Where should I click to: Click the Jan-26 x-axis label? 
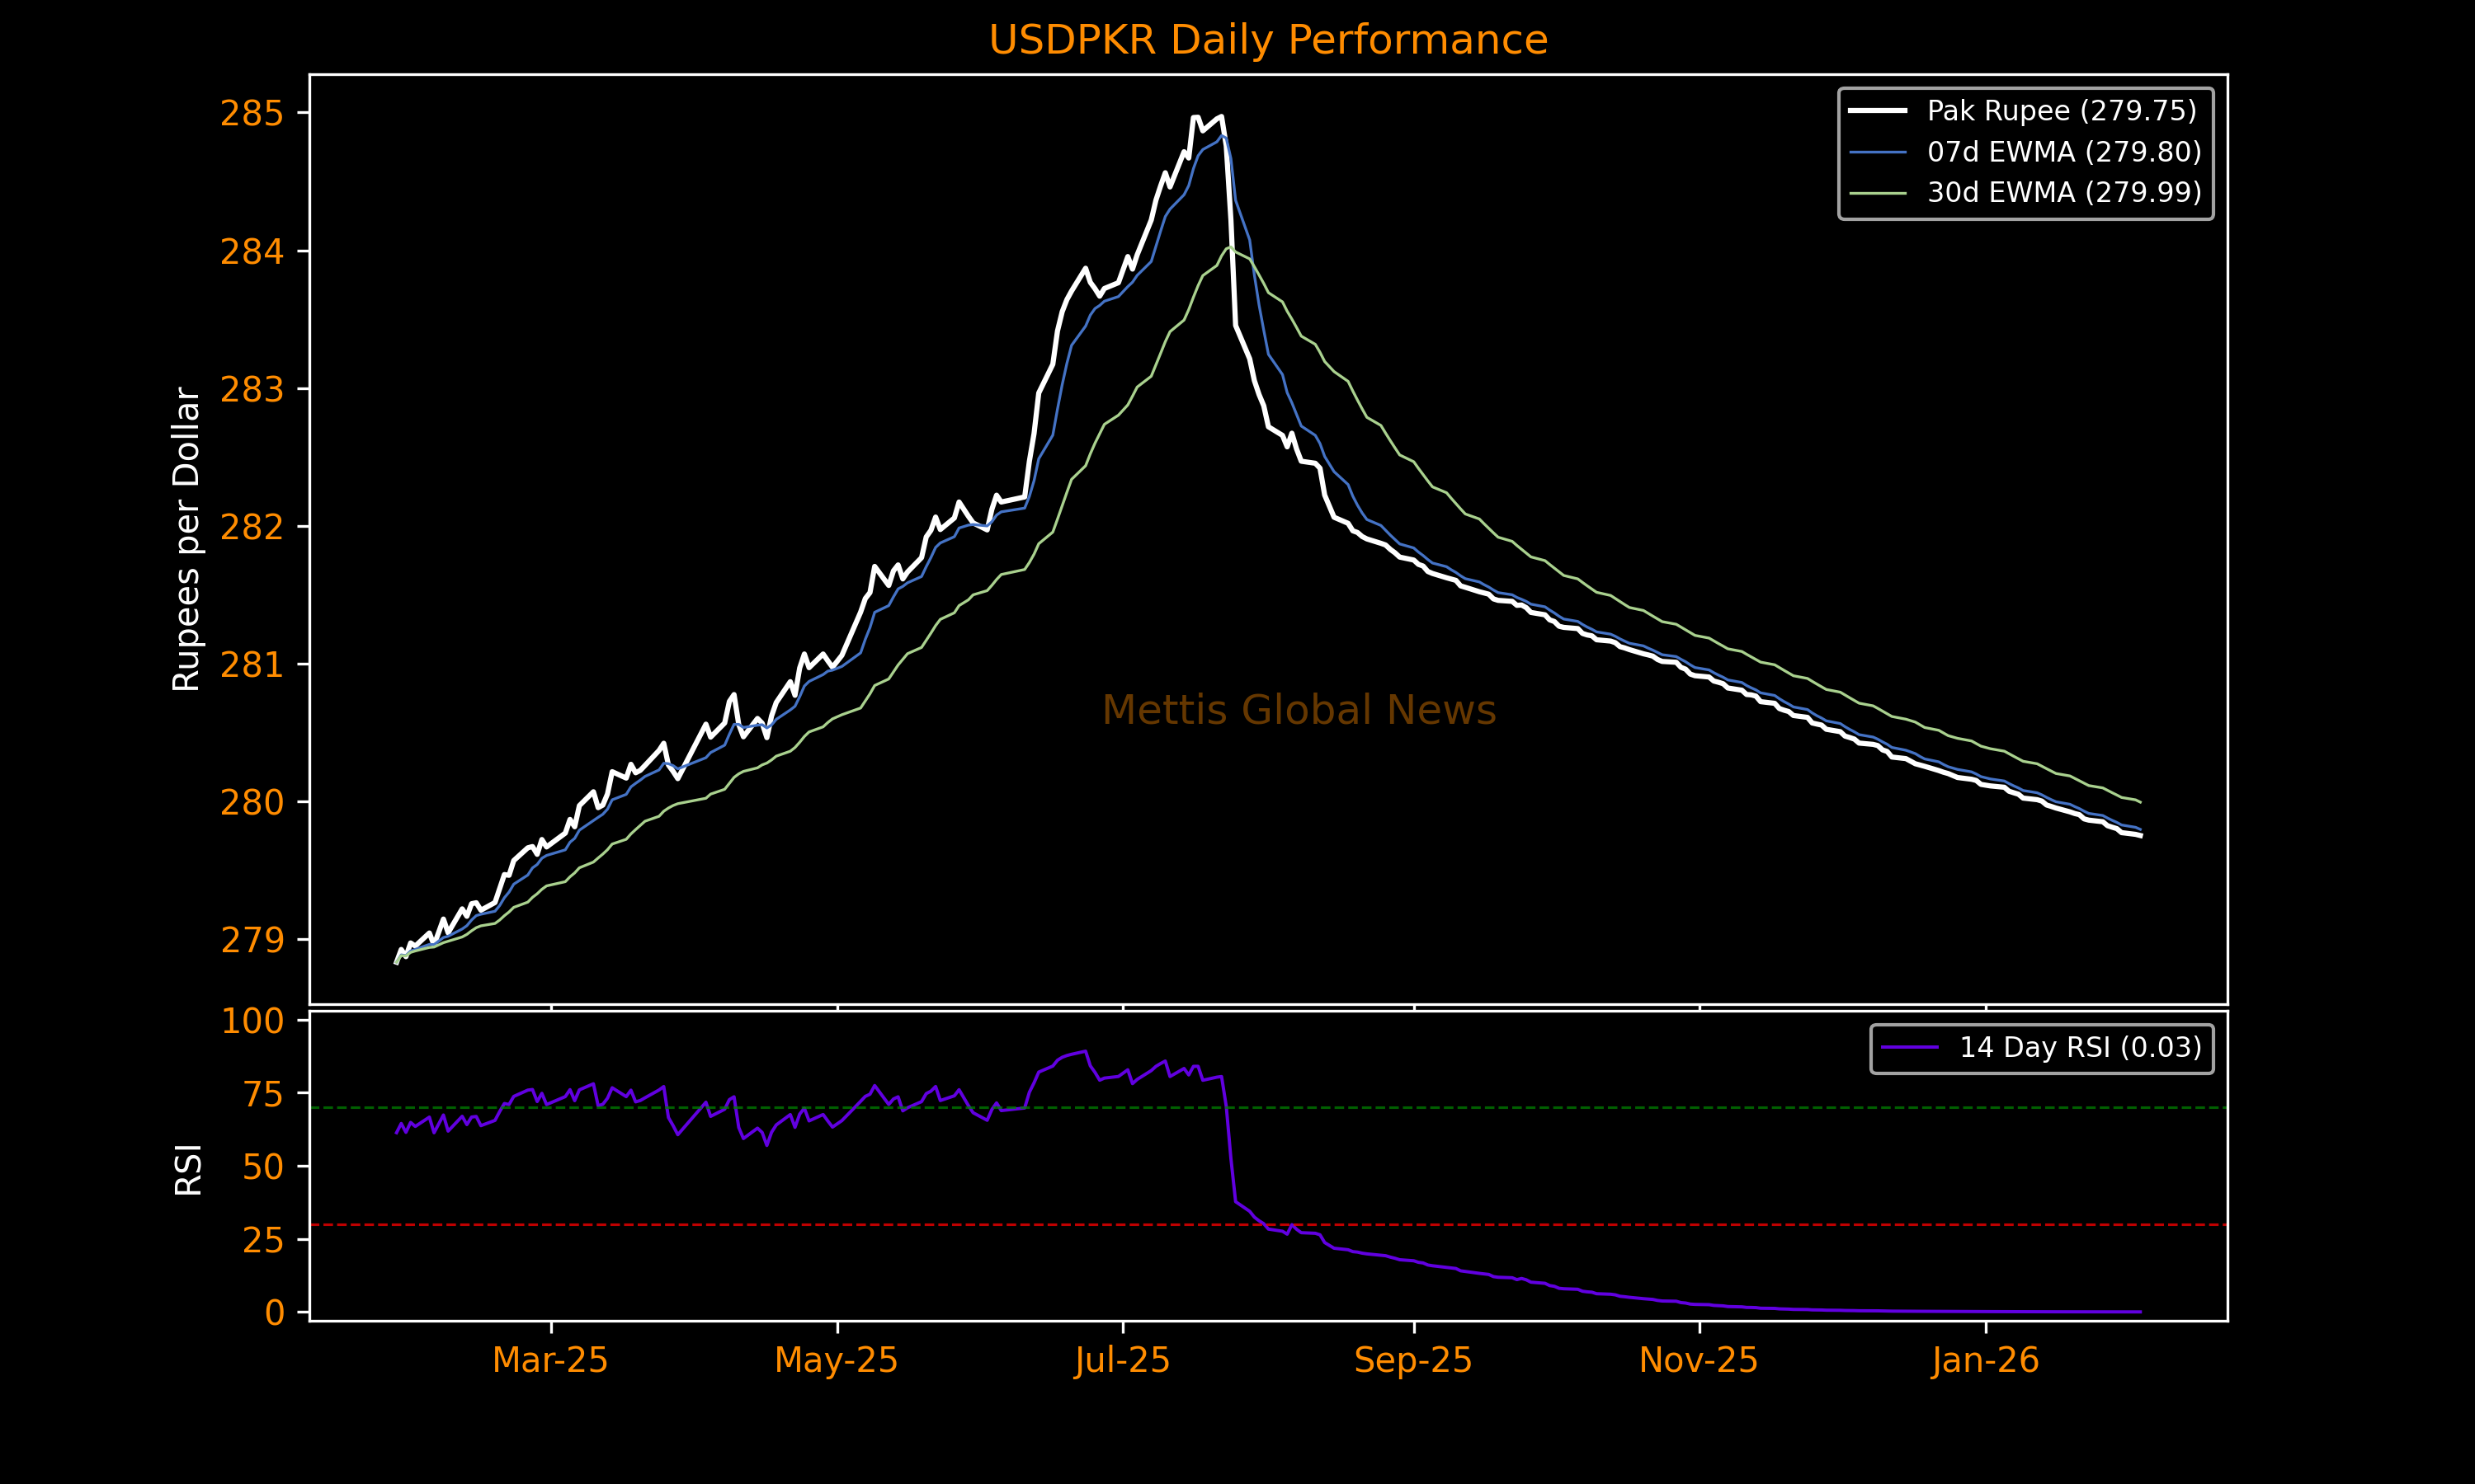tap(1985, 1360)
